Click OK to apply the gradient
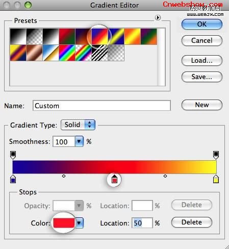 tap(202, 24)
